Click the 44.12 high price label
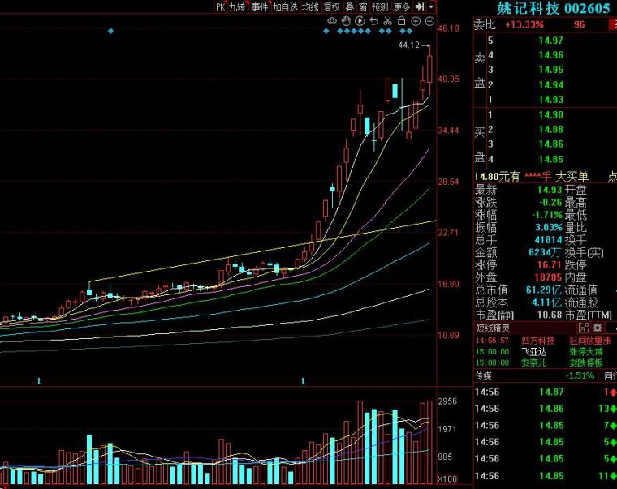The height and width of the screenshot is (489, 617). 409,45
